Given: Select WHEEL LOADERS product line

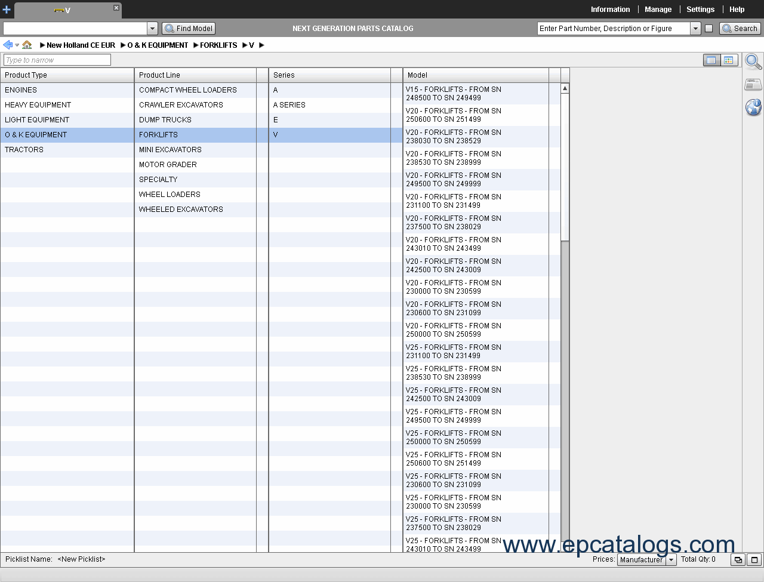Looking at the screenshot, I should click(x=196, y=195).
